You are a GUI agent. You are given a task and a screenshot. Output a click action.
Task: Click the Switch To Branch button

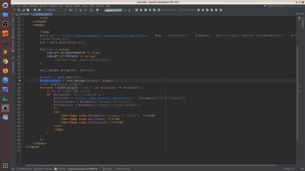(186, 10)
